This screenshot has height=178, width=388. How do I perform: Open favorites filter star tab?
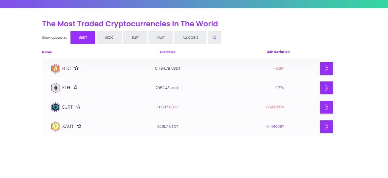click(x=214, y=38)
